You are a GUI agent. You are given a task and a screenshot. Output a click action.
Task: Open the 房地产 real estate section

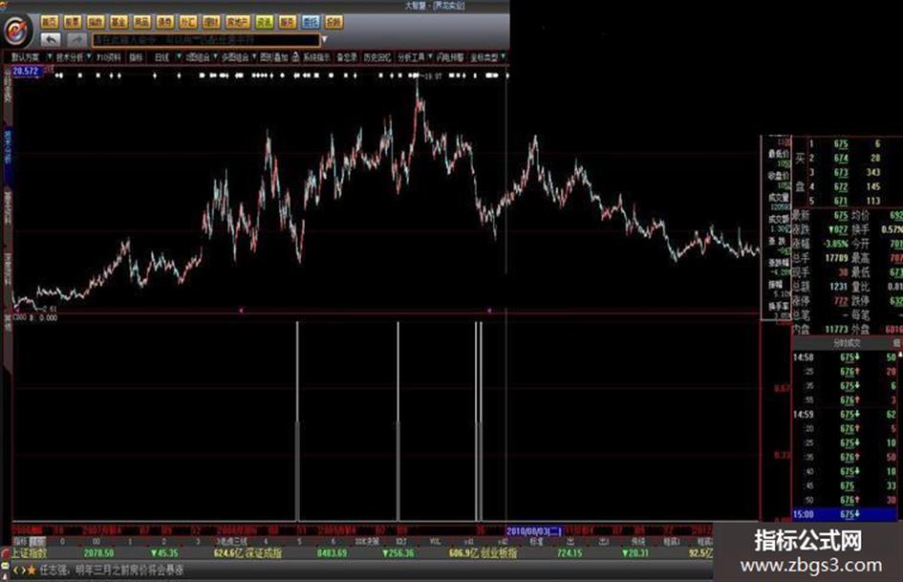(x=238, y=22)
